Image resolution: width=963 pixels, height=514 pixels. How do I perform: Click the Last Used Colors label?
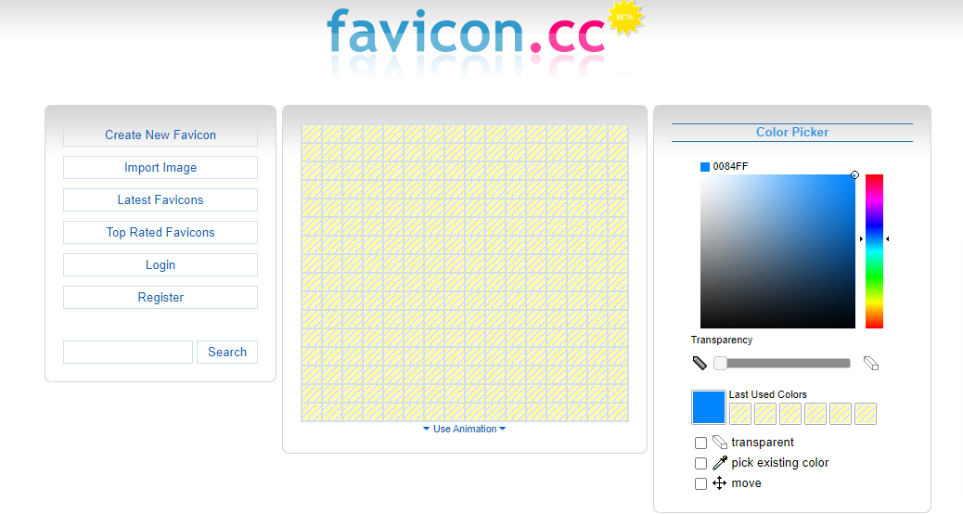click(x=767, y=395)
